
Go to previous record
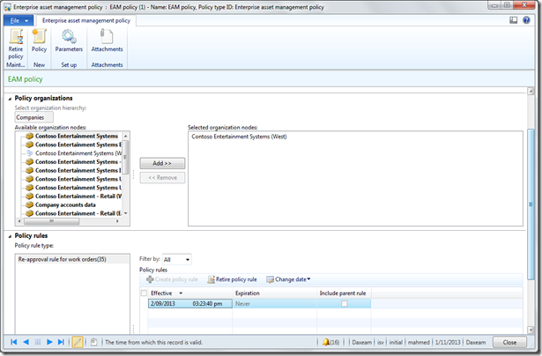coord(26,342)
